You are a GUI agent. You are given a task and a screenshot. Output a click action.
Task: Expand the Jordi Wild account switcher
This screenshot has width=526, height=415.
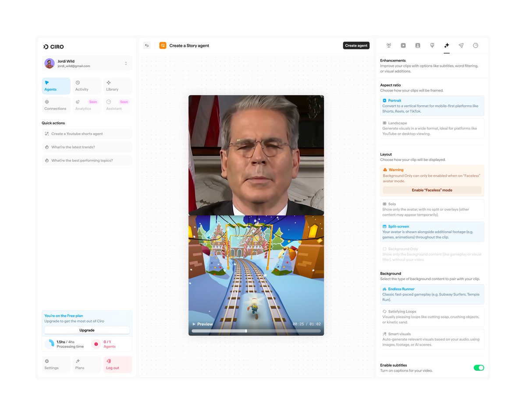tap(126, 63)
